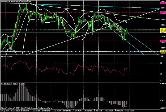The image size is (166, 112).
Task: Click the RSI(14) 44.6980 indicator label
Action: click(x=7, y=57)
